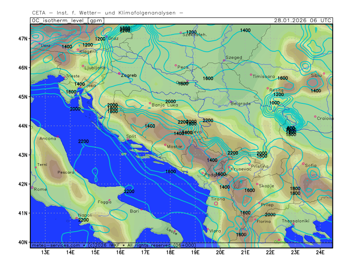Click the Zagreb city marker
The height and width of the screenshot is (272, 363).
click(119, 73)
